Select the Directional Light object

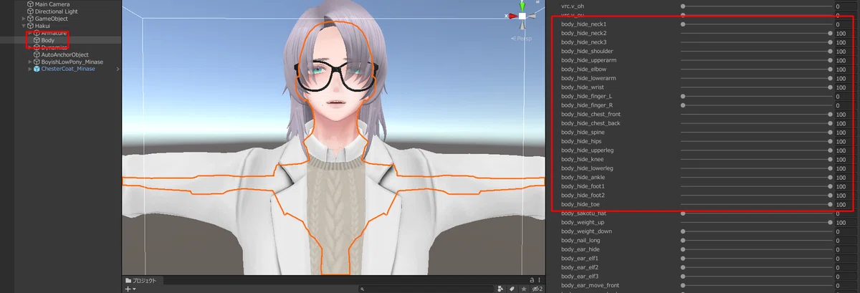pyautogui.click(x=56, y=11)
